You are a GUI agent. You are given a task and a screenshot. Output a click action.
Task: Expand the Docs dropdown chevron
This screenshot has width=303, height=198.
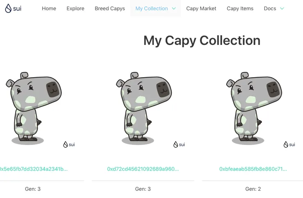[x=282, y=9]
